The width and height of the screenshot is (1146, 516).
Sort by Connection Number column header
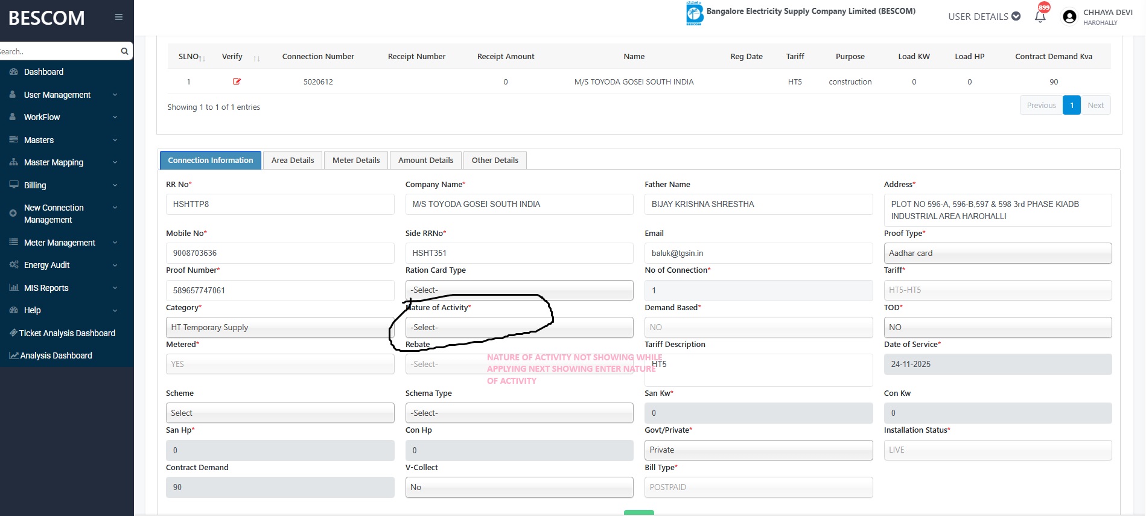point(318,57)
